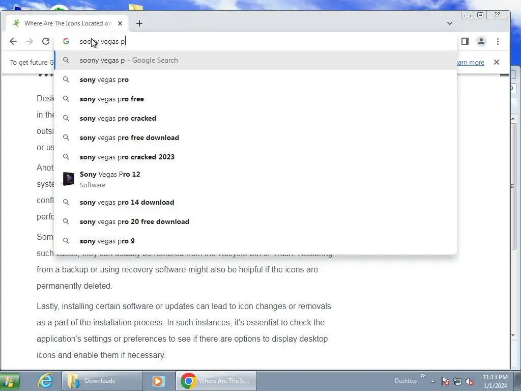The image size is (521, 391).
Task: Click the browser forward arrow
Action: click(29, 41)
